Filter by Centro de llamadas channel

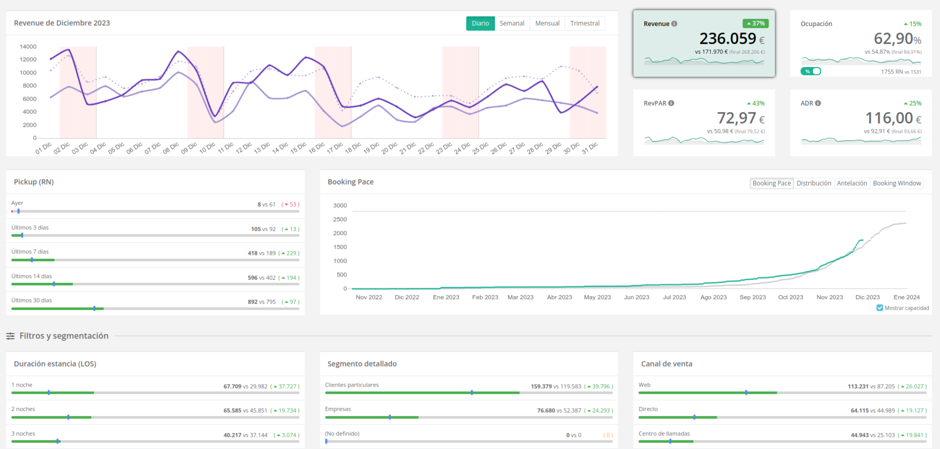click(783, 437)
